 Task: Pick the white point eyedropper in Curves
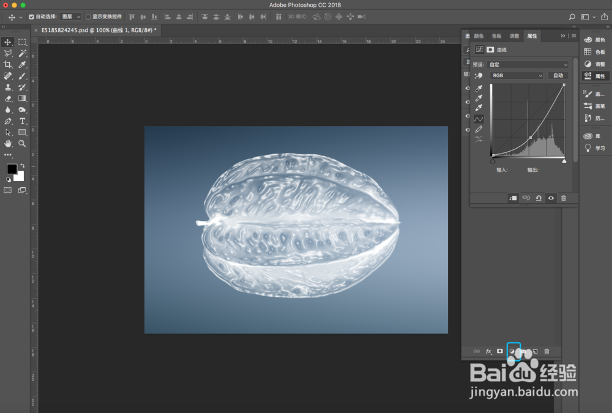point(479,108)
